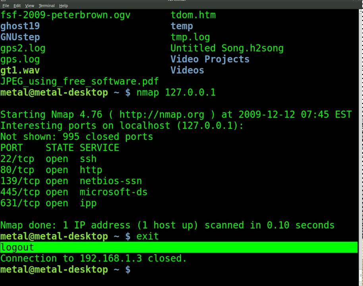363x286 pixels.
Task: Open the Terminal menu
Action: 46,6
